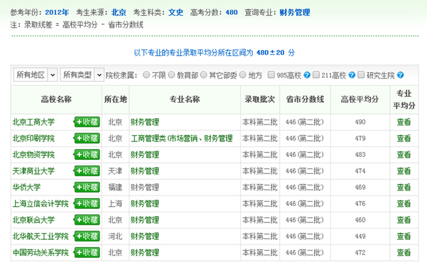Screen dimensions: 427x267
Task: Open 上海立信会计学院 school link
Action: (41, 204)
